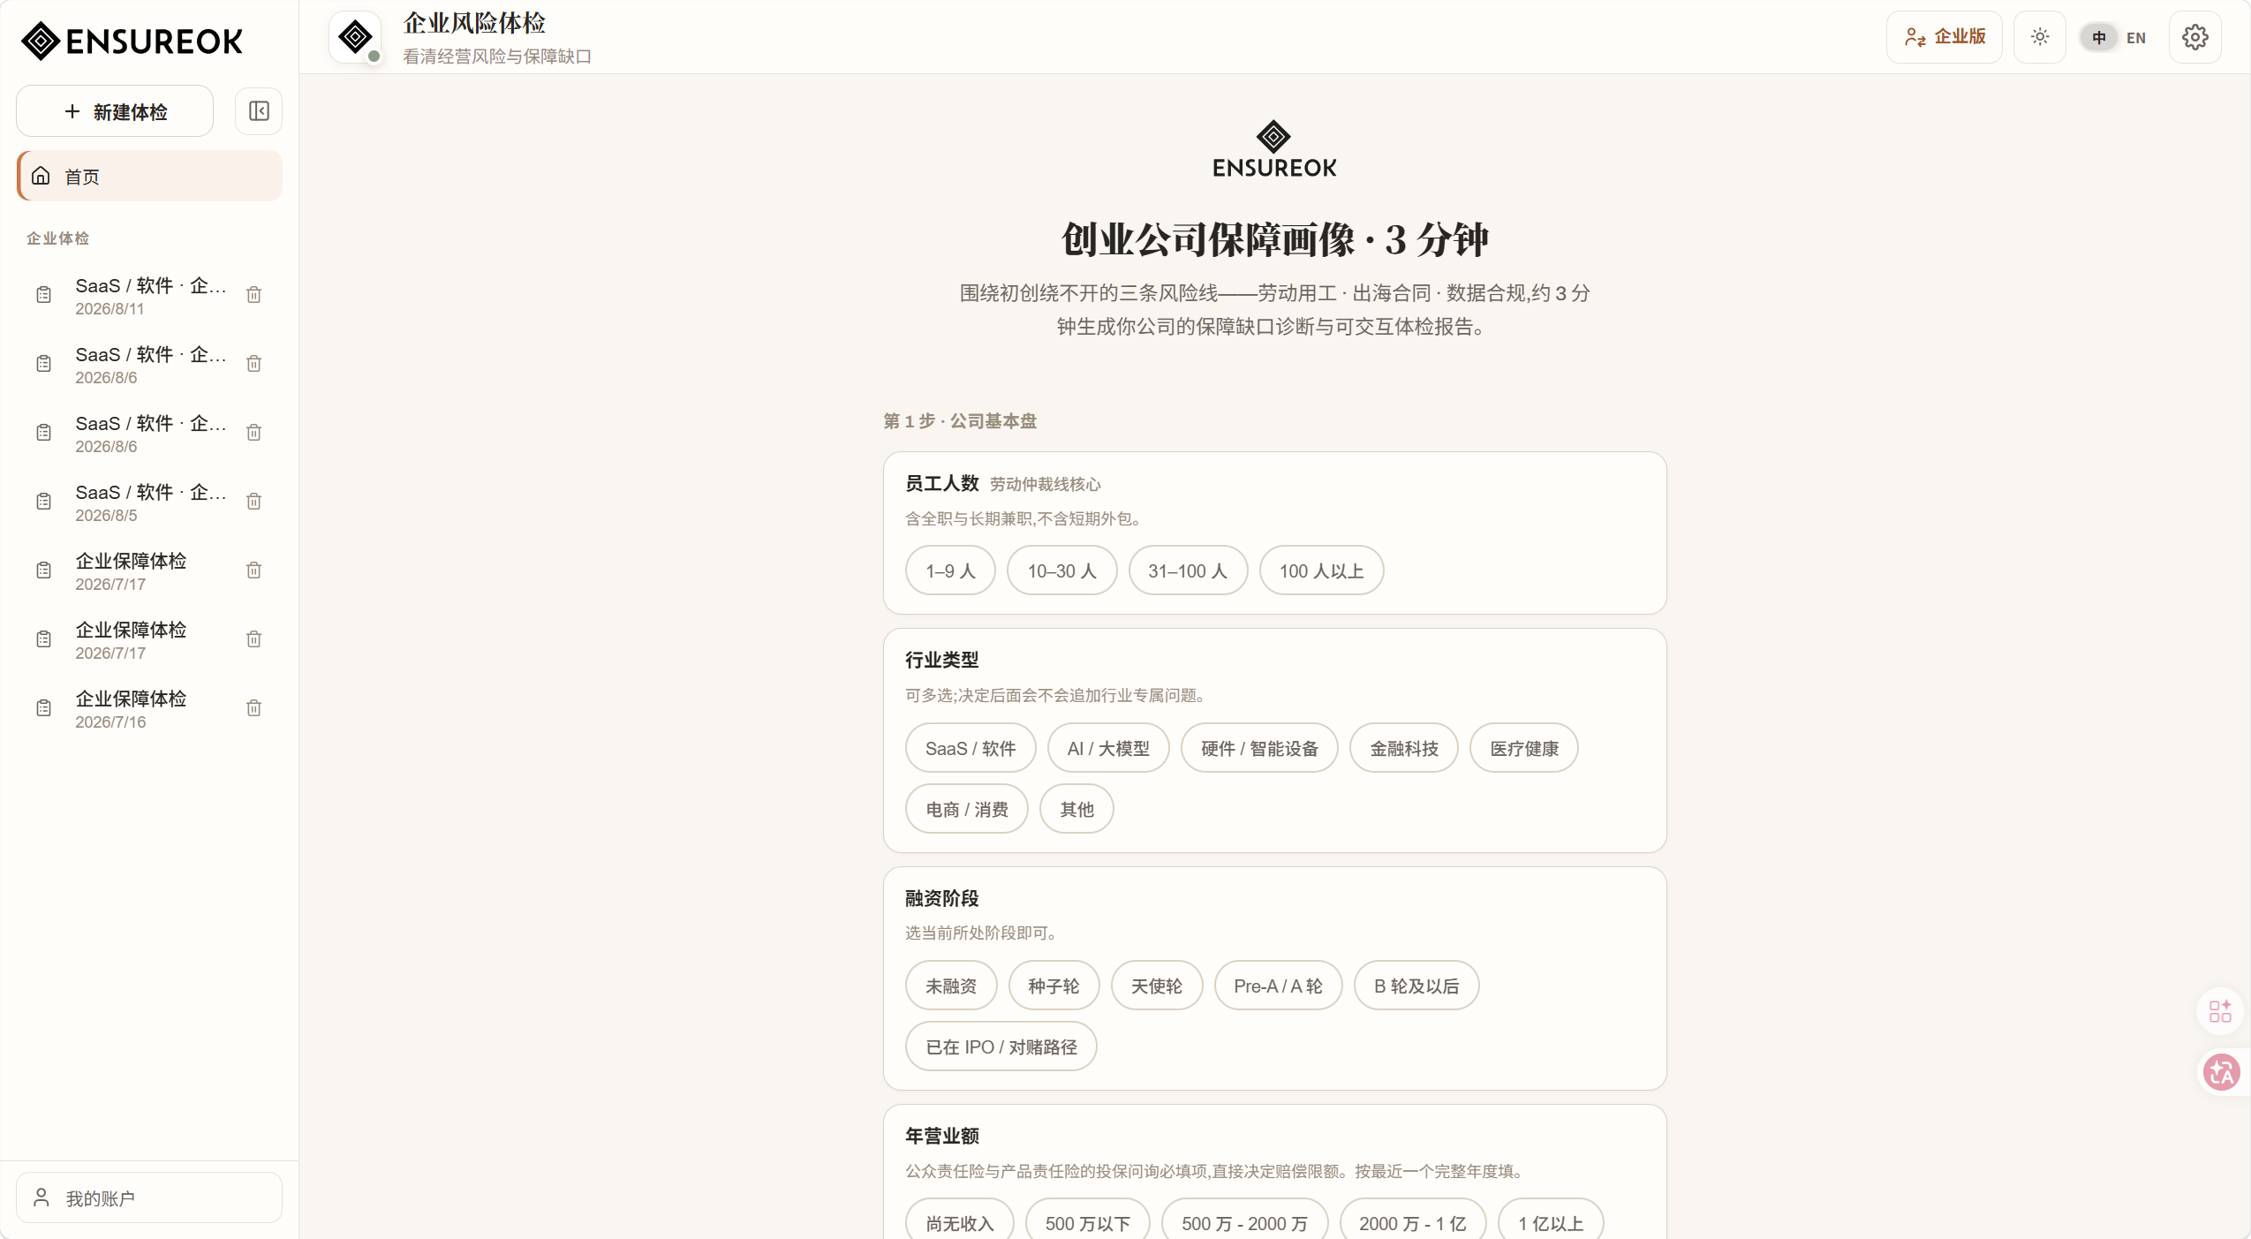The image size is (2251, 1239).
Task: Delete the 2026/8/11 SaaS report
Action: coord(253,295)
